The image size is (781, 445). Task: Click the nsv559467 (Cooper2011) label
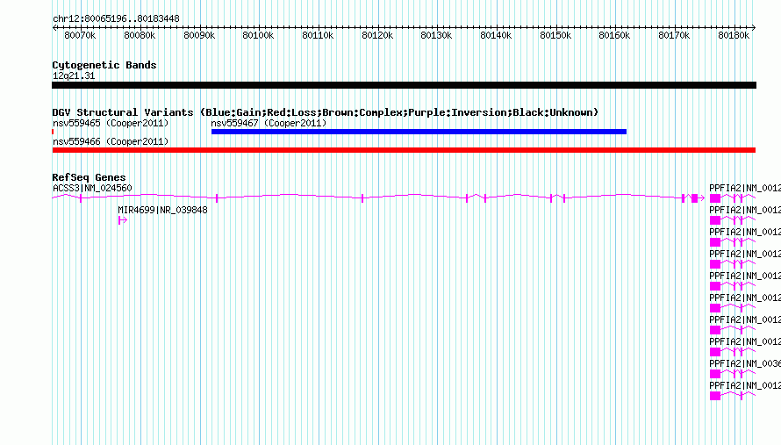[269, 123]
